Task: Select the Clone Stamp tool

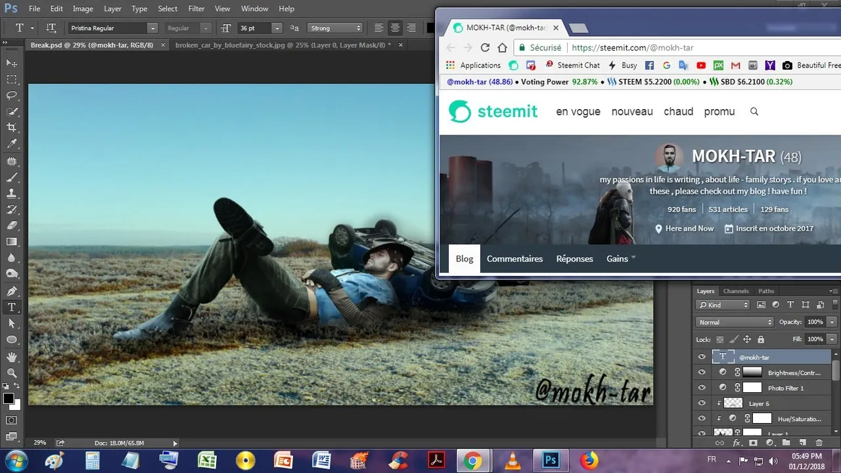Action: click(12, 194)
